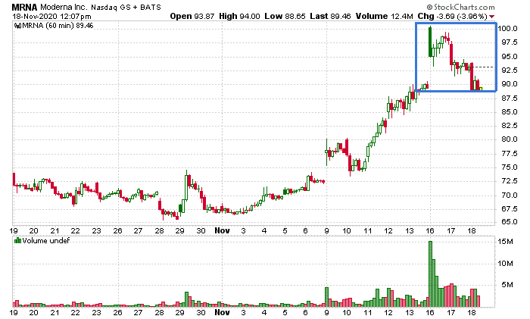This screenshot has height=319, width=530.
Task: Select the 'Moderna Inc.' company name
Action: click(64, 7)
